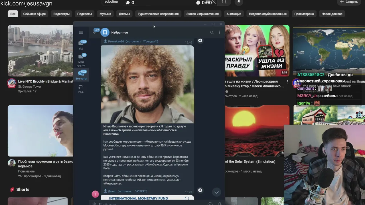Select the Джемы filter chip

(x=124, y=14)
